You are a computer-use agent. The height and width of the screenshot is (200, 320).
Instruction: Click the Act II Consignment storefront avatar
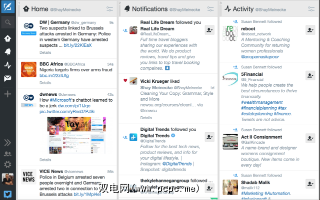pos(230,142)
